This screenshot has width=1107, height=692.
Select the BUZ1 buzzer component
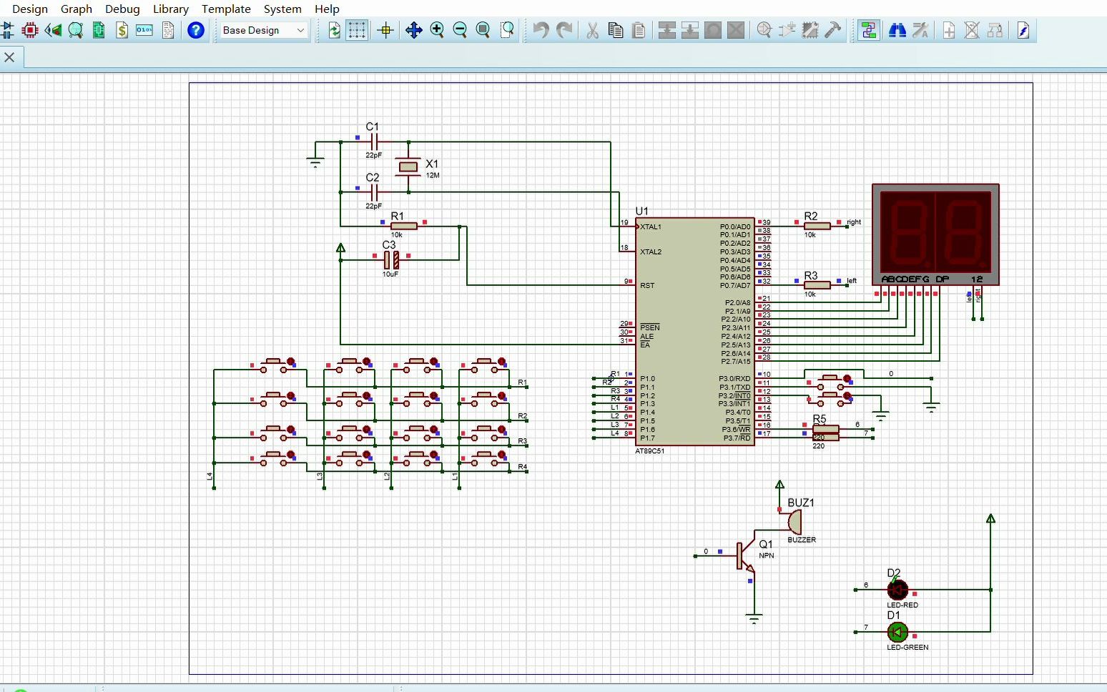pyautogui.click(x=794, y=522)
